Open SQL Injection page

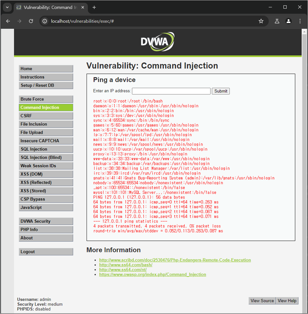click(x=46, y=149)
